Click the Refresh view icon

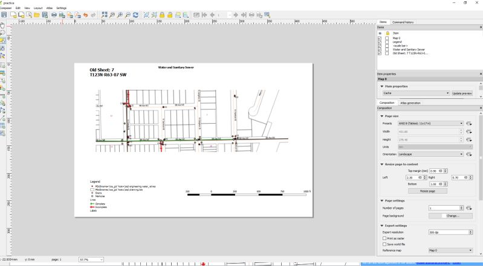pyautogui.click(x=135, y=14)
